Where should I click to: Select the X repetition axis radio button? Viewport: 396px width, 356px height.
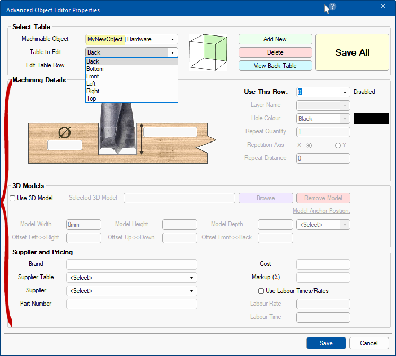click(309, 145)
